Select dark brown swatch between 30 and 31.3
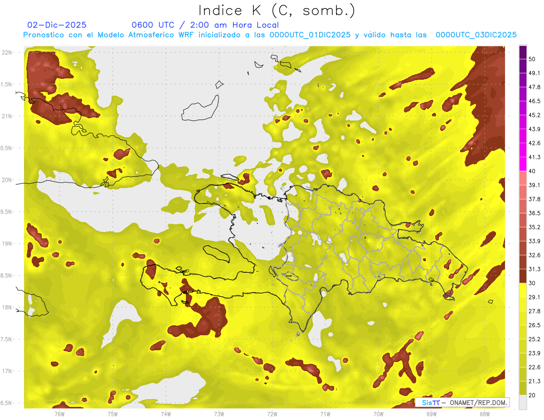 [x=523, y=276]
